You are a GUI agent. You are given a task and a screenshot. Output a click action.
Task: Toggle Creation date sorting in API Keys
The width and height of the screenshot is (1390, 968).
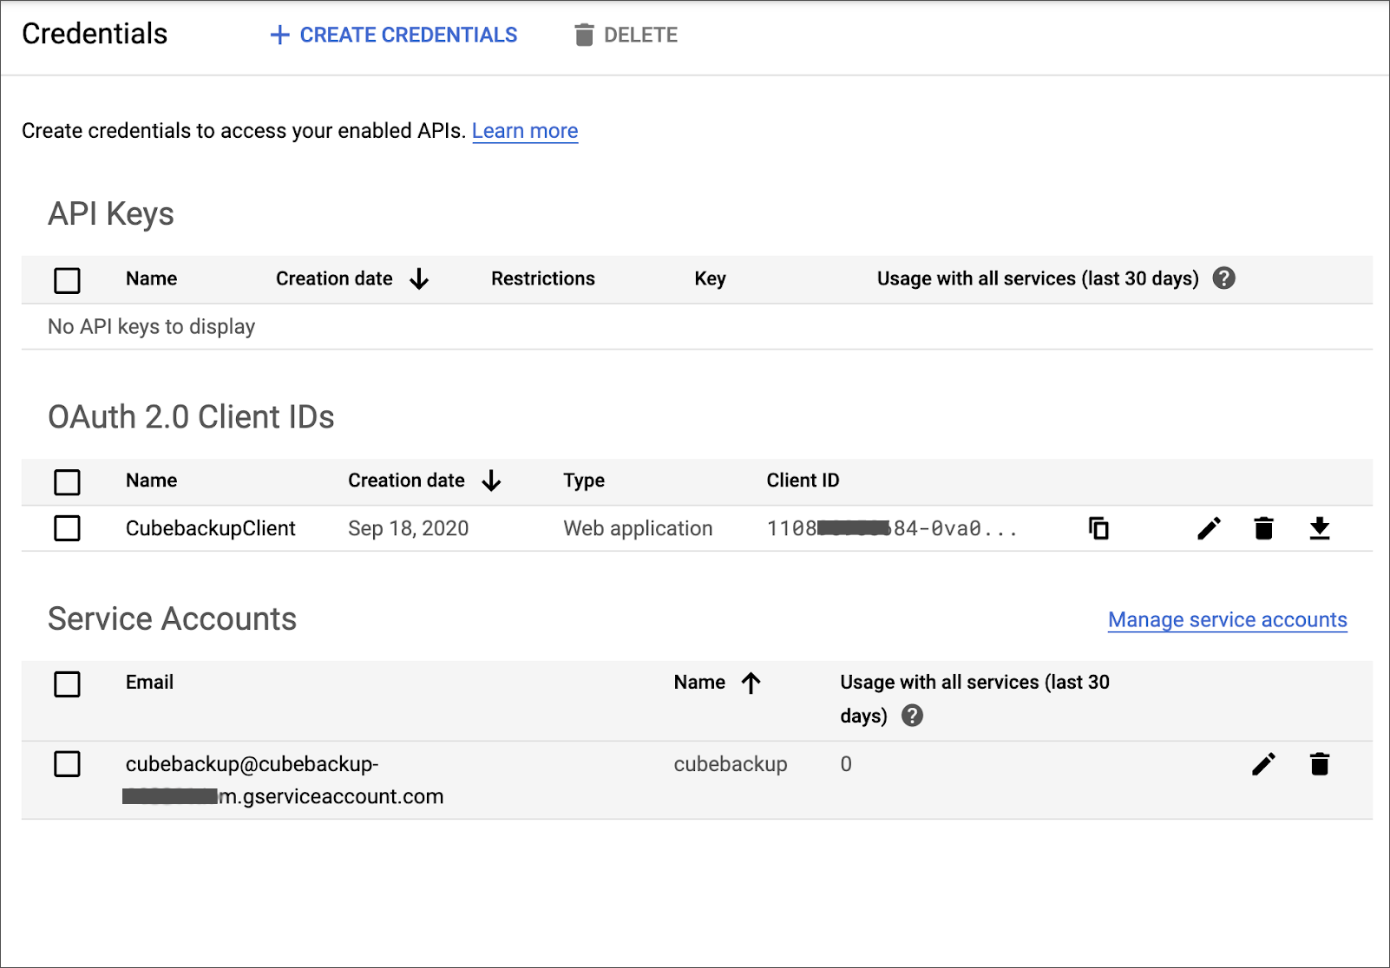420,279
